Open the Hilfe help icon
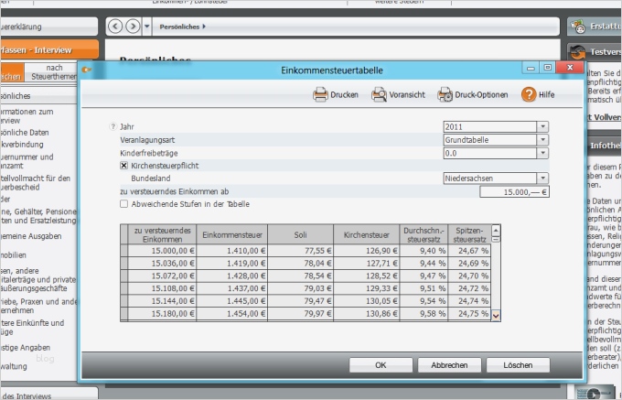 (x=529, y=94)
